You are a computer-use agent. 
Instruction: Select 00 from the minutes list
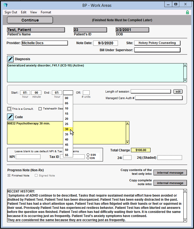[67, 98]
